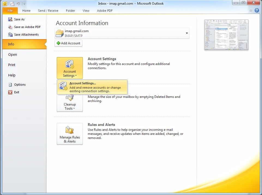This screenshot has width=262, height=195.
Task: Click the Add Account button
Action: 68,43
